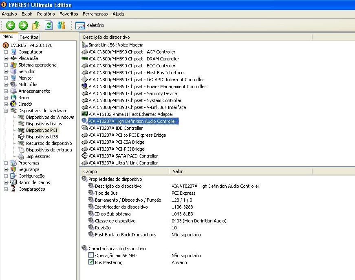Toggle the Operação em 66 MHz checkbox

91,256
